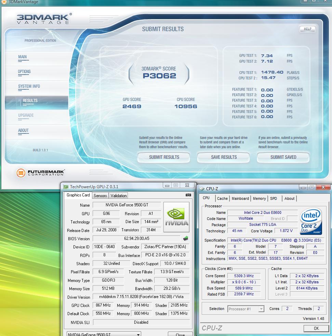
Task: Click SUBMIT SAVED button
Action: click(x=283, y=157)
